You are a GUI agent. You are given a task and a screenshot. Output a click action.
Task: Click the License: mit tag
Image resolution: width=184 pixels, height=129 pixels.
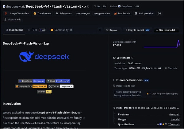[x=13, y=20]
